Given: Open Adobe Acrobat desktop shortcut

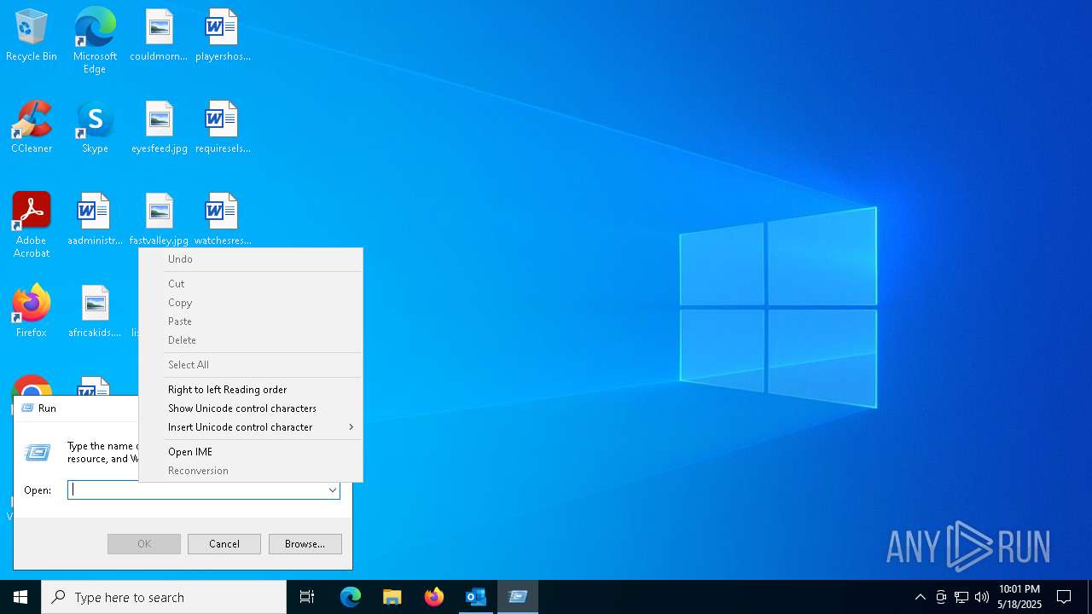Looking at the screenshot, I should (x=32, y=225).
